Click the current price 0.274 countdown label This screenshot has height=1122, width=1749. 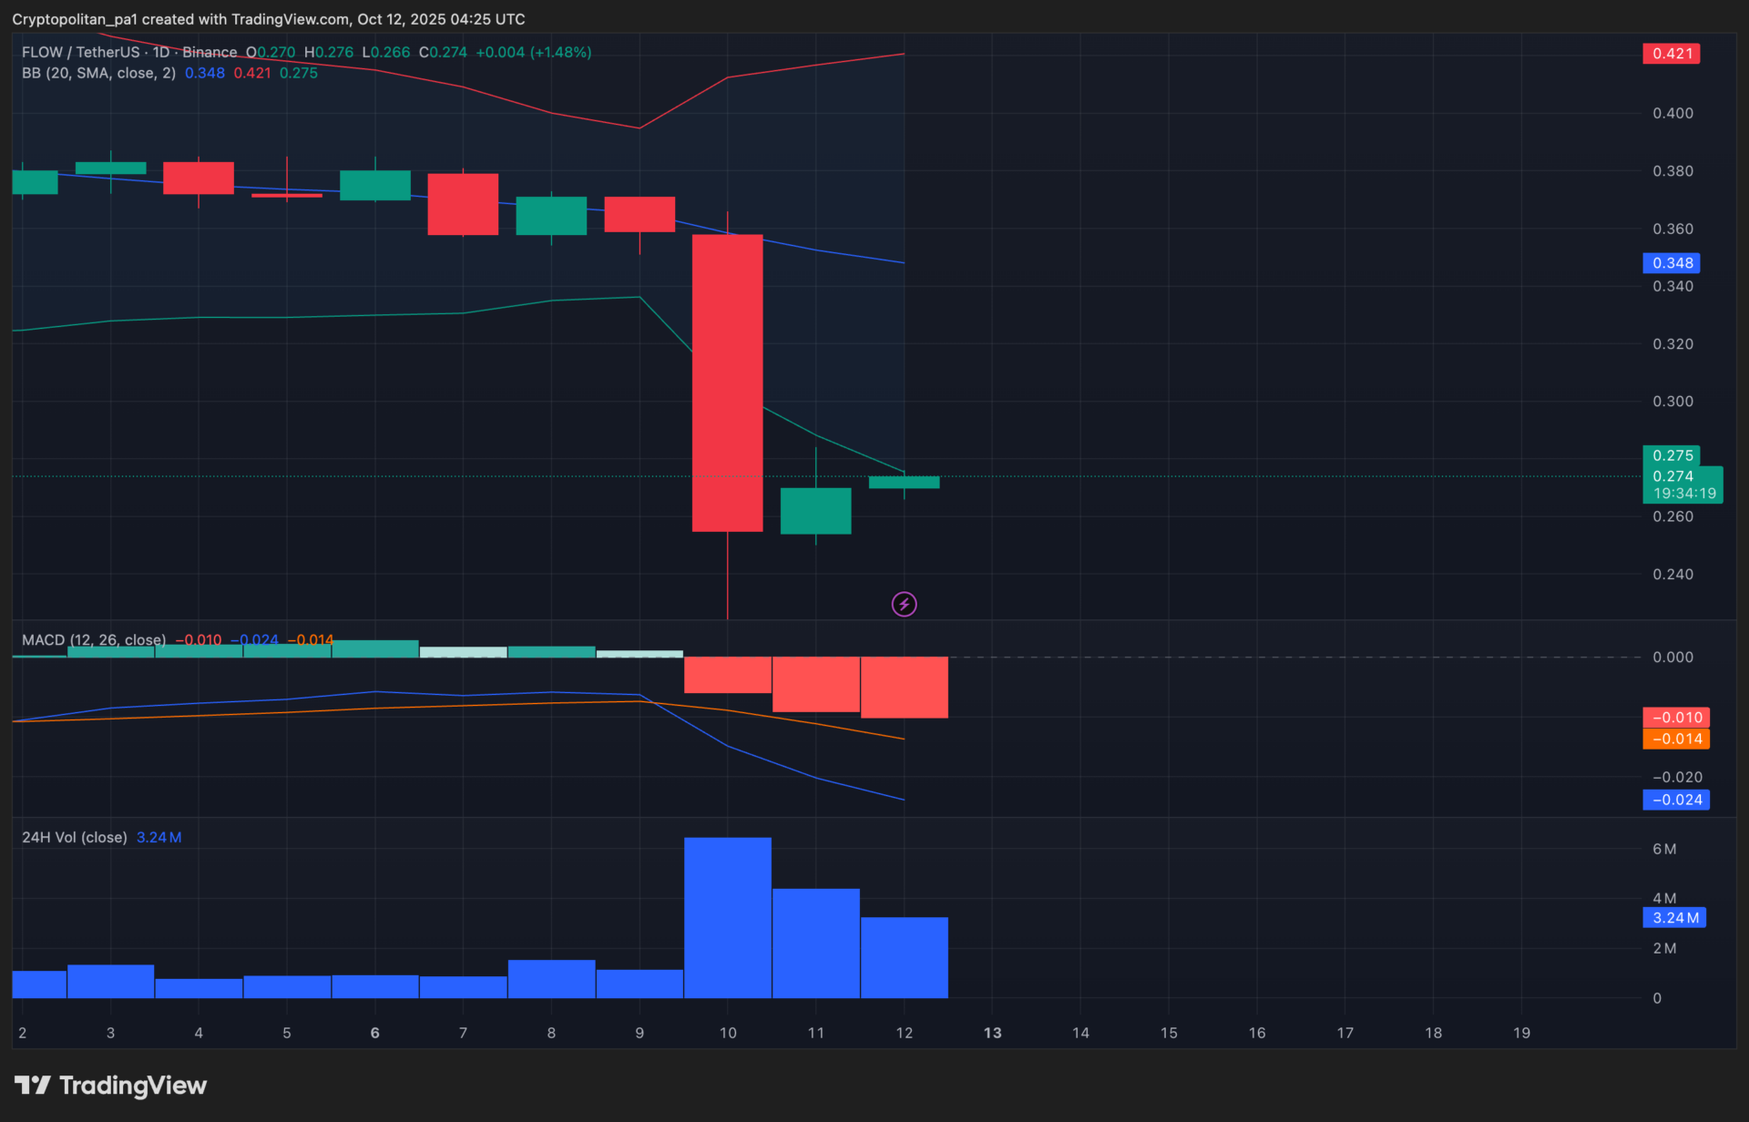click(1683, 484)
